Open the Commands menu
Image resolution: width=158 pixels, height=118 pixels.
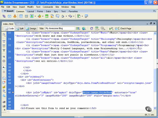[x=47, y=7]
